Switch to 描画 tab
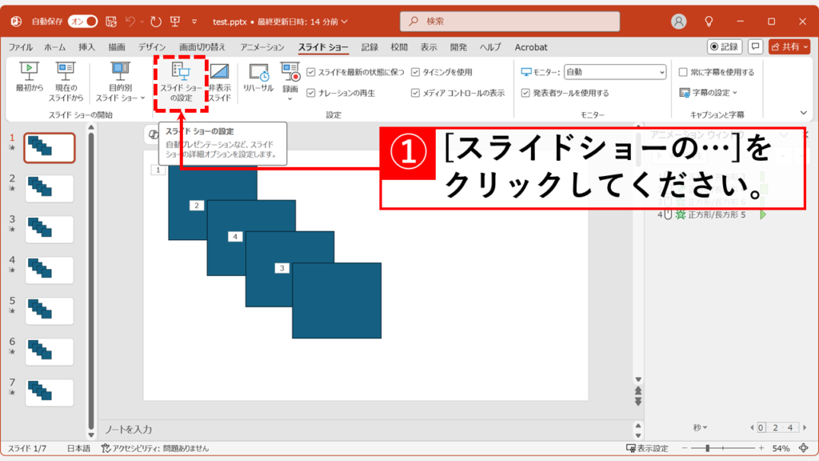819x461 pixels. pyautogui.click(x=117, y=47)
